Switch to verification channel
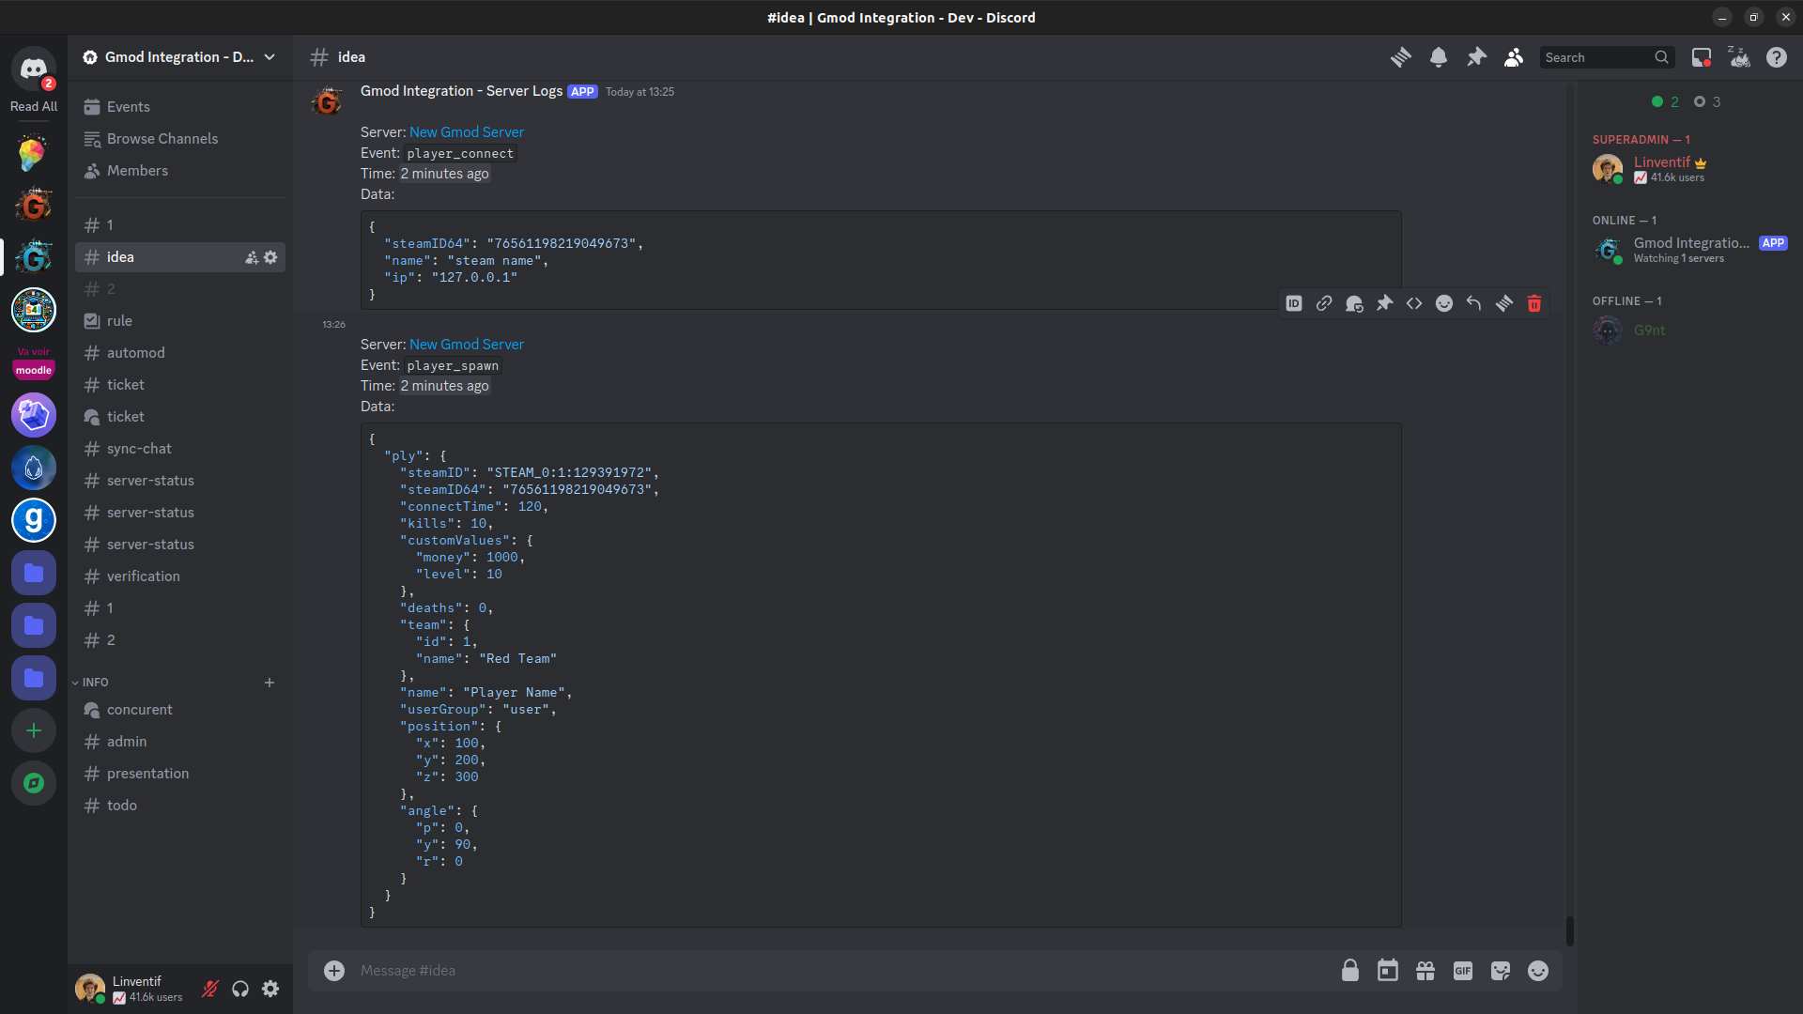The width and height of the screenshot is (1803, 1014). pyautogui.click(x=180, y=576)
